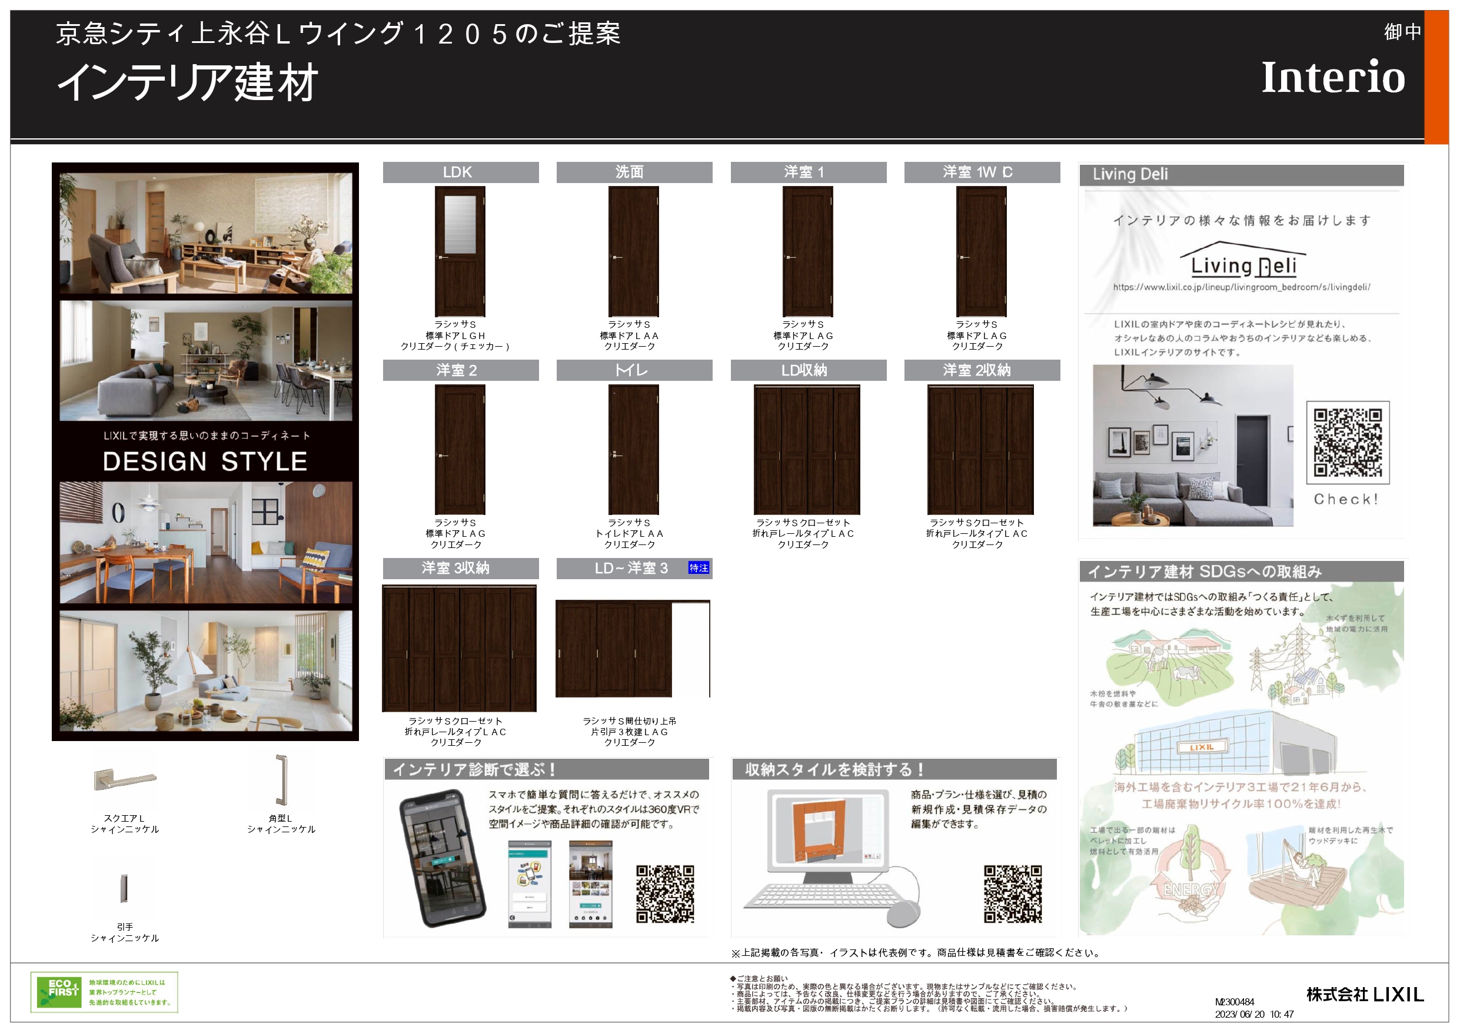Click the 引手 recessed pull icon
This screenshot has height=1033, width=1460.
tap(125, 889)
